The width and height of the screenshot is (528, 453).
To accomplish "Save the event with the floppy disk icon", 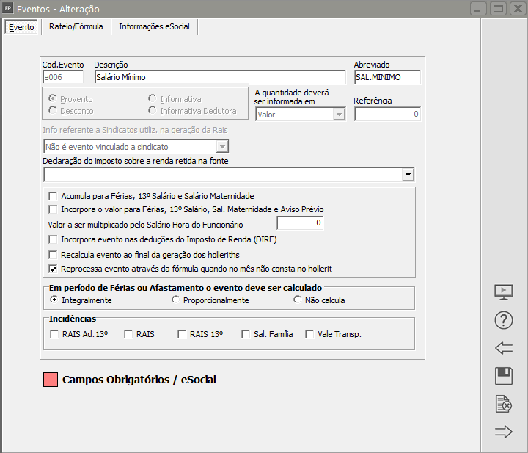I will (504, 377).
